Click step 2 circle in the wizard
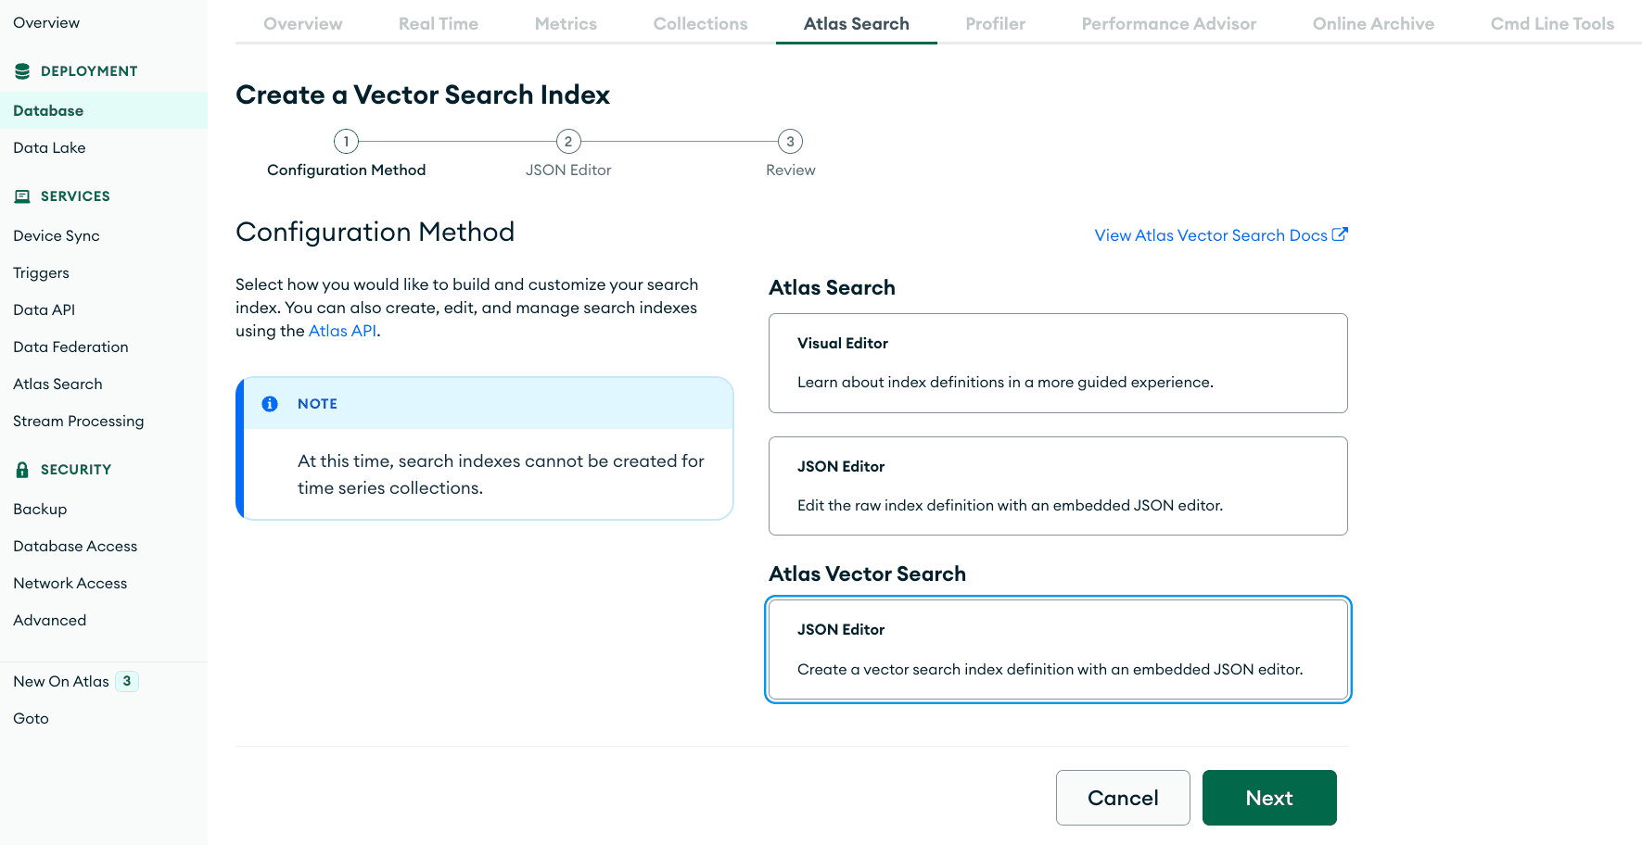 pos(568,142)
